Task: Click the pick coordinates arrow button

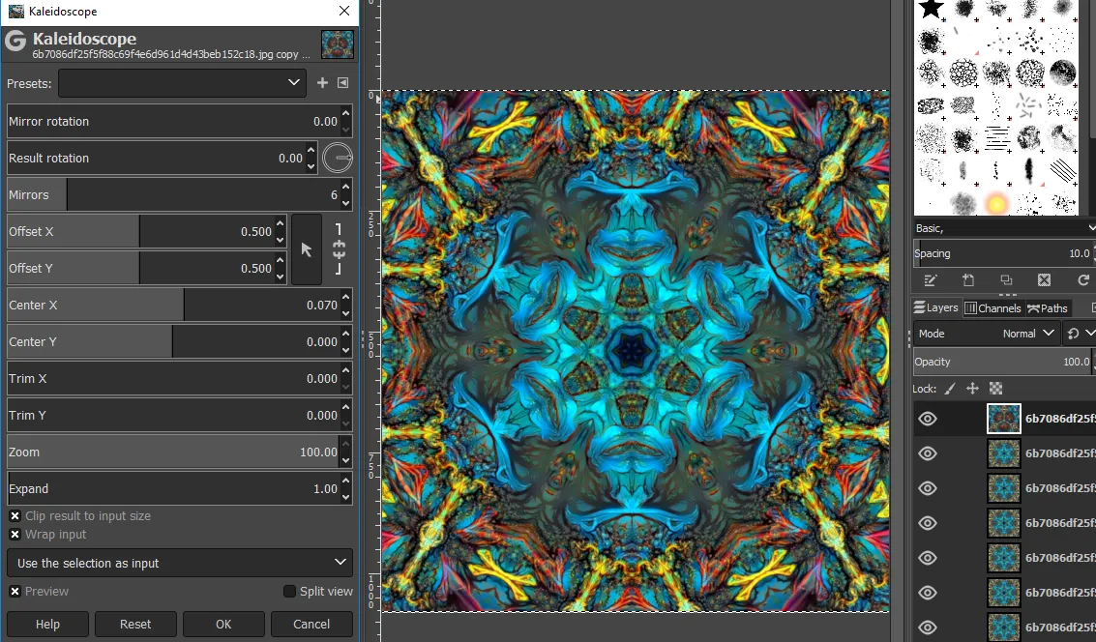Action: point(306,249)
